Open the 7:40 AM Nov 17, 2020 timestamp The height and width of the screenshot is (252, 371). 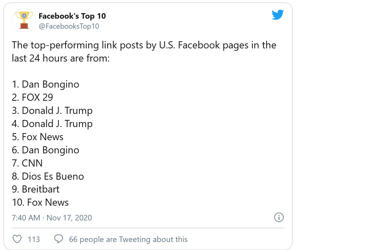tap(52, 218)
